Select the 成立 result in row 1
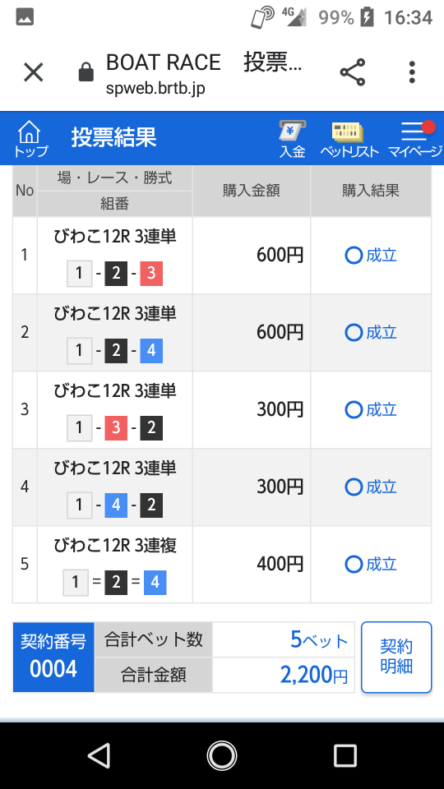The height and width of the screenshot is (789, 444). (x=371, y=256)
